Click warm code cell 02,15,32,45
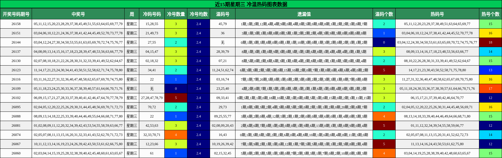This screenshot has height=158, width=502. tap(223, 153)
